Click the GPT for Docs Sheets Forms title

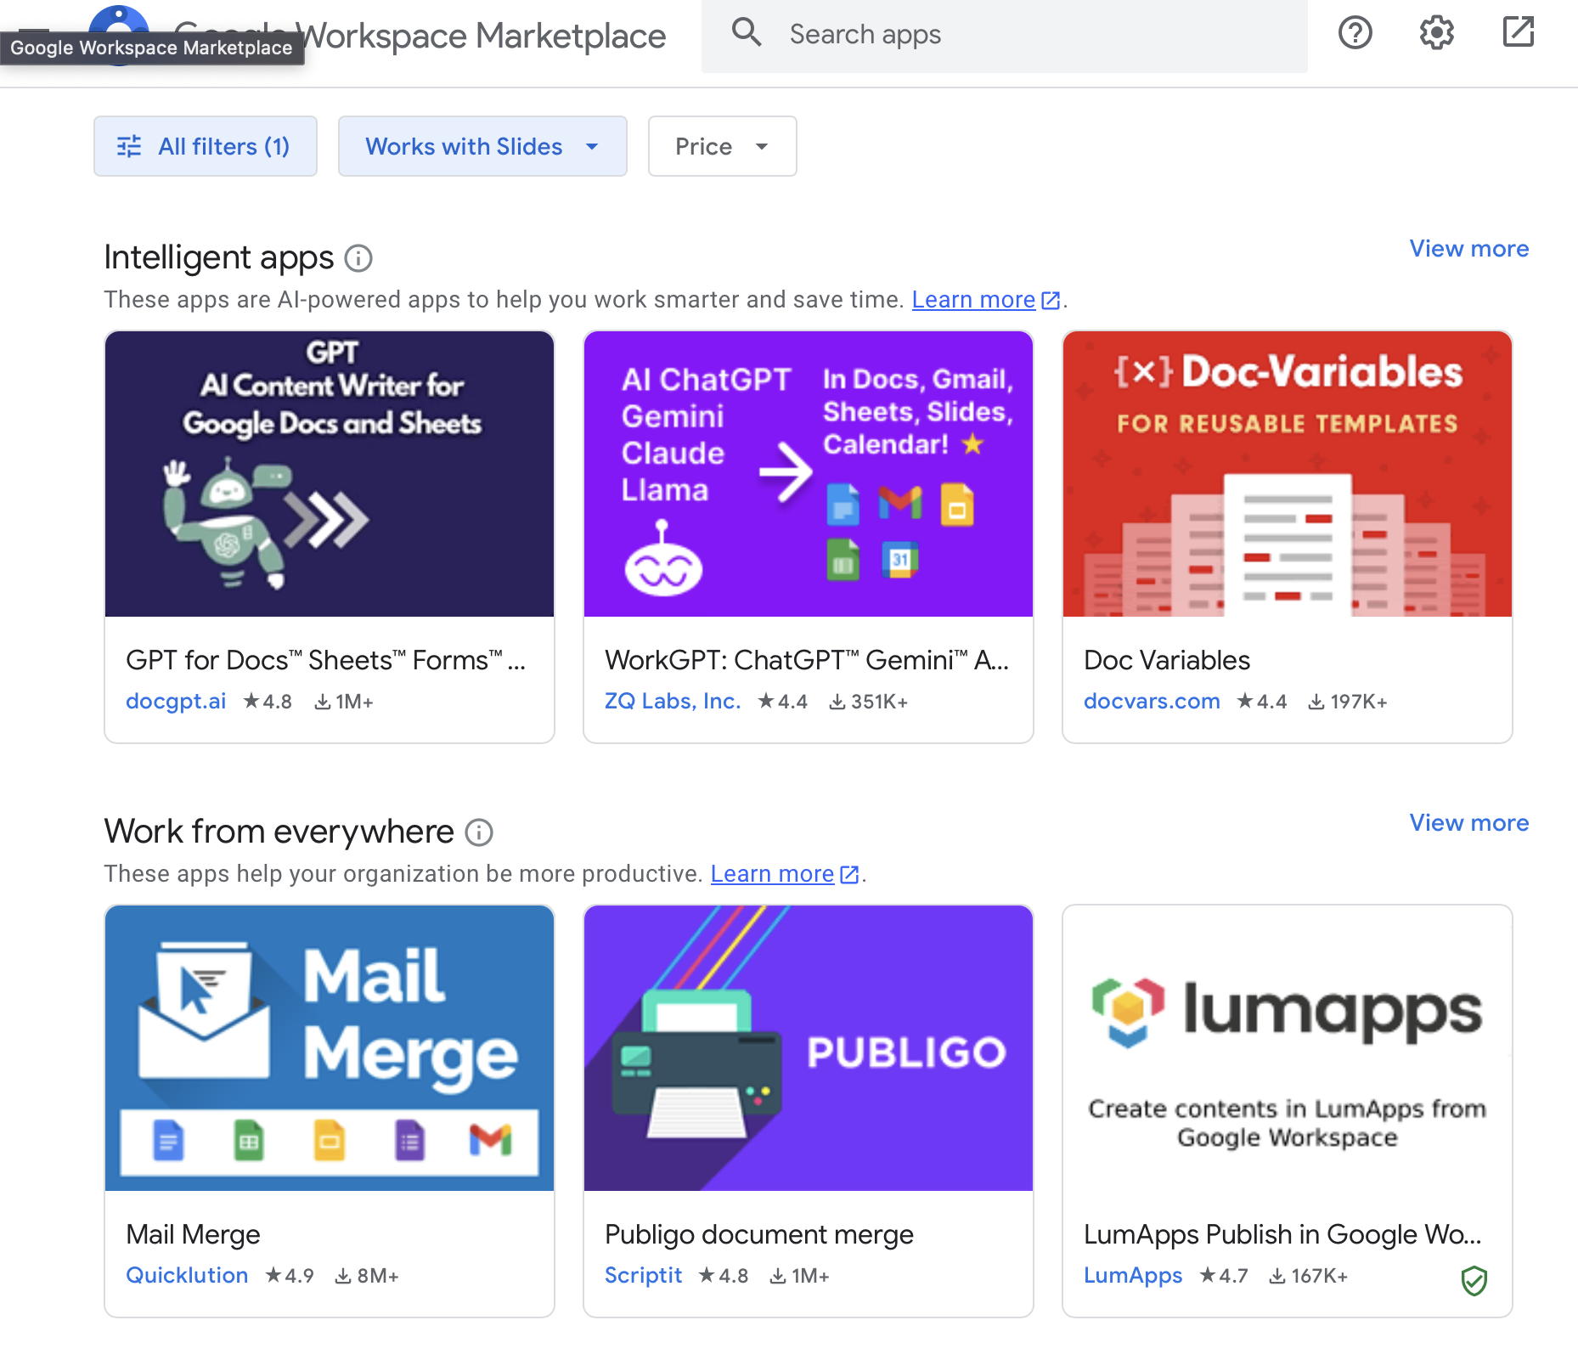(326, 660)
